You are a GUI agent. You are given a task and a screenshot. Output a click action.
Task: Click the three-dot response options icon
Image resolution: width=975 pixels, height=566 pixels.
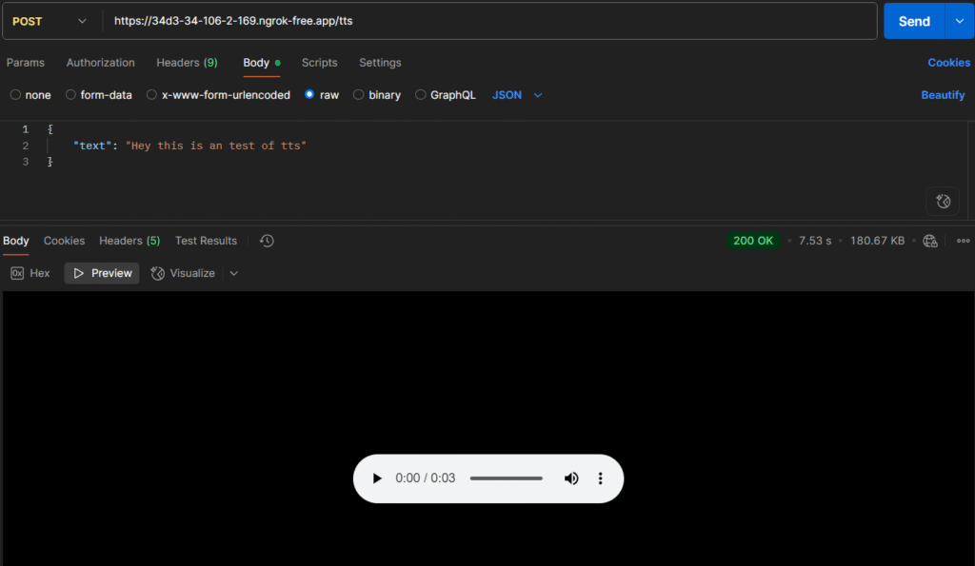963,241
